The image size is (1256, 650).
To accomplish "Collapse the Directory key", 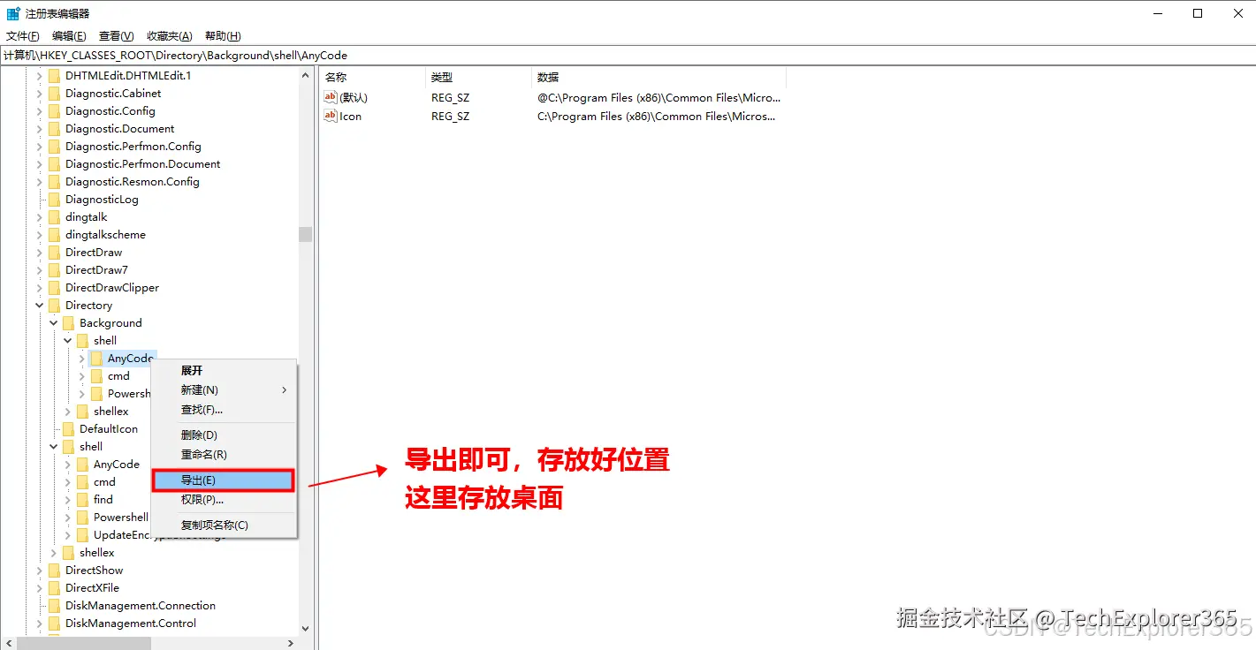I will click(39, 305).
